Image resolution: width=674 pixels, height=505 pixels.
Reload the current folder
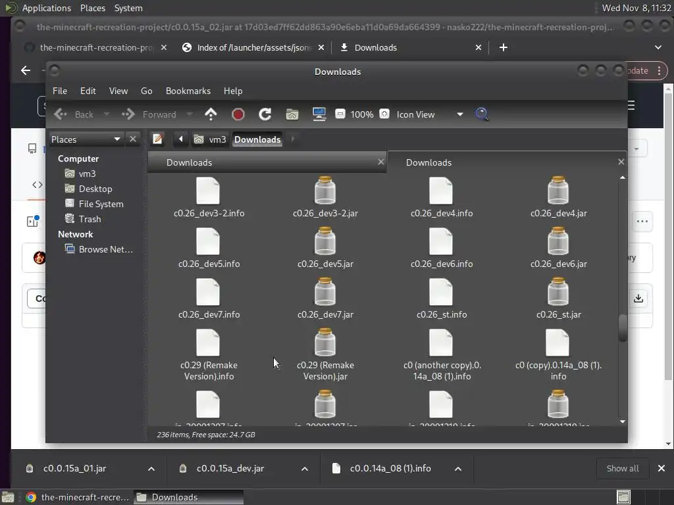265,114
